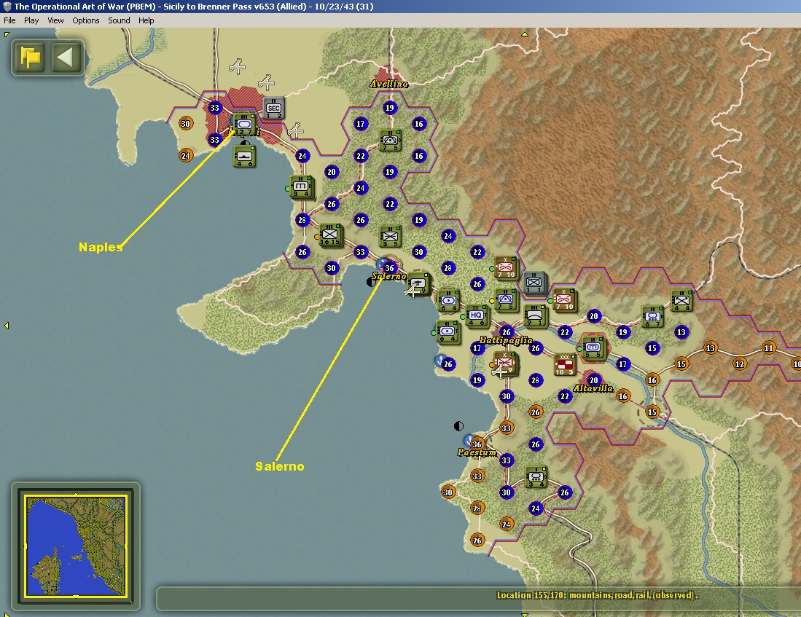Viewport: 801px width, 617px height.
Task: Select the 9-1 regiment unit counter
Action: point(536,316)
